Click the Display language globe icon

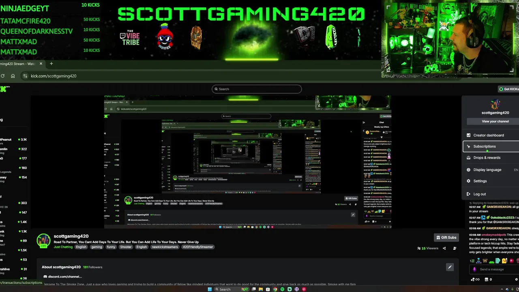click(468, 170)
